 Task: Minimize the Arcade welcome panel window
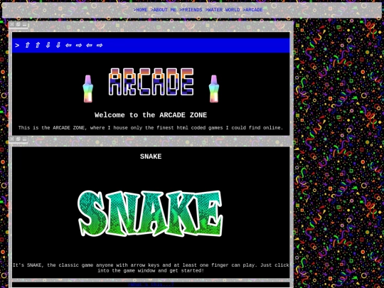pos(24,24)
